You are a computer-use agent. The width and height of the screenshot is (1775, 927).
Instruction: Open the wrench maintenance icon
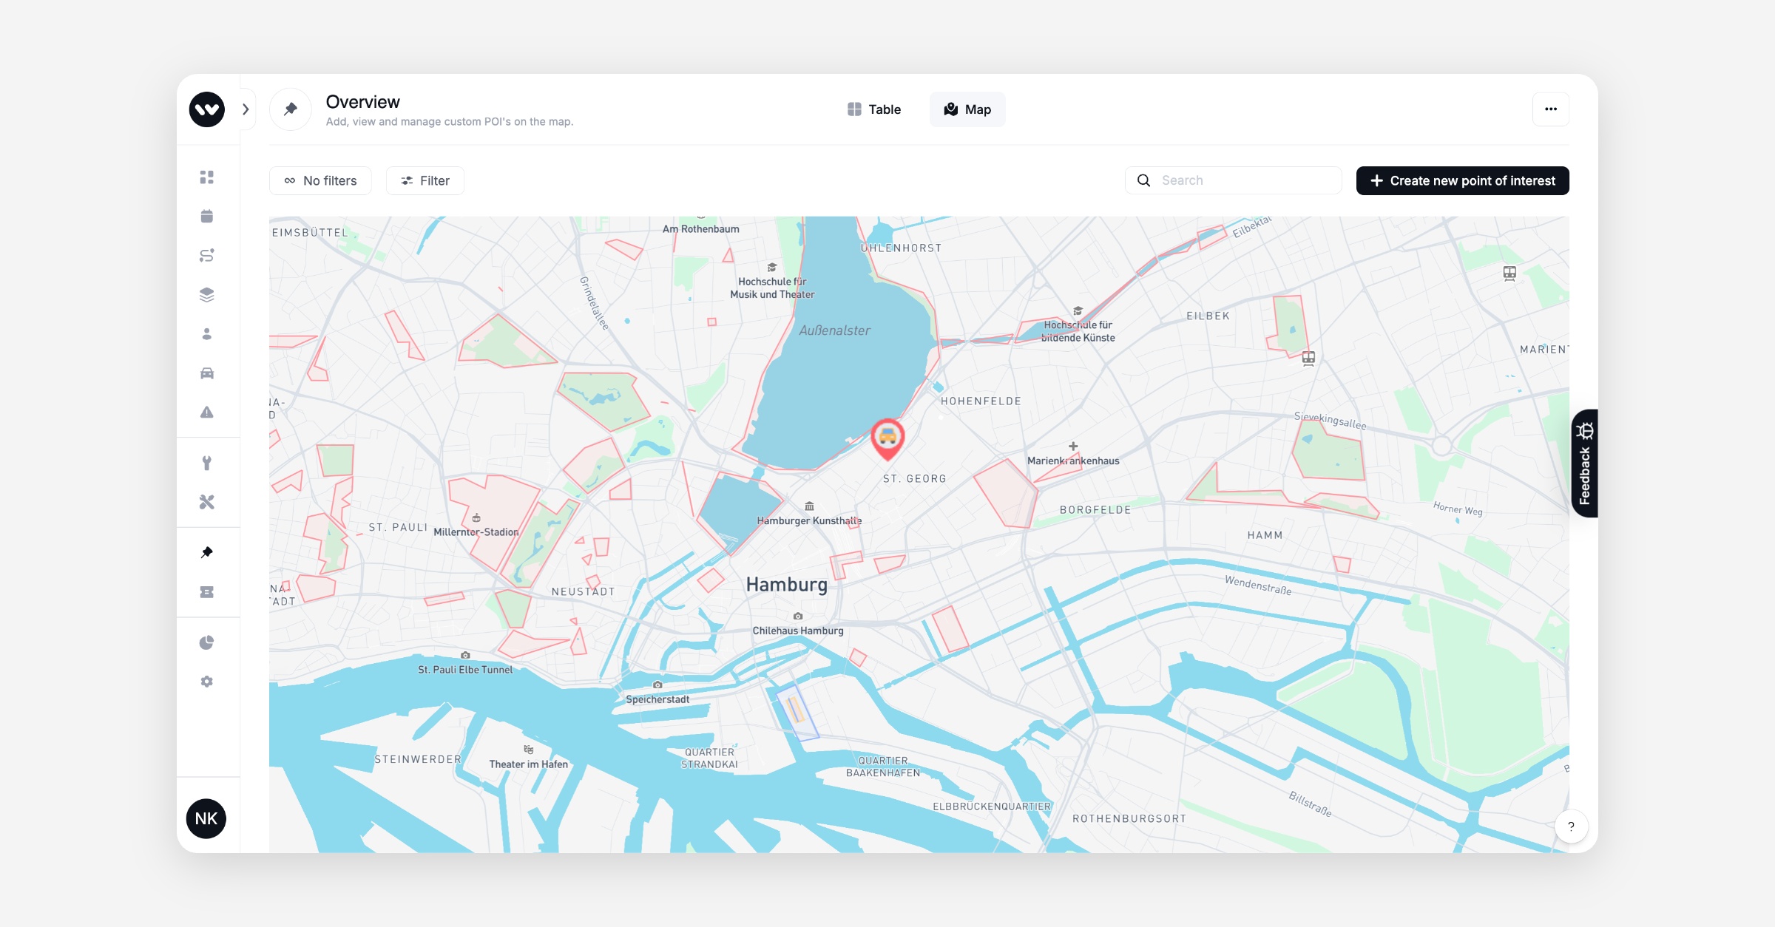pos(207,463)
